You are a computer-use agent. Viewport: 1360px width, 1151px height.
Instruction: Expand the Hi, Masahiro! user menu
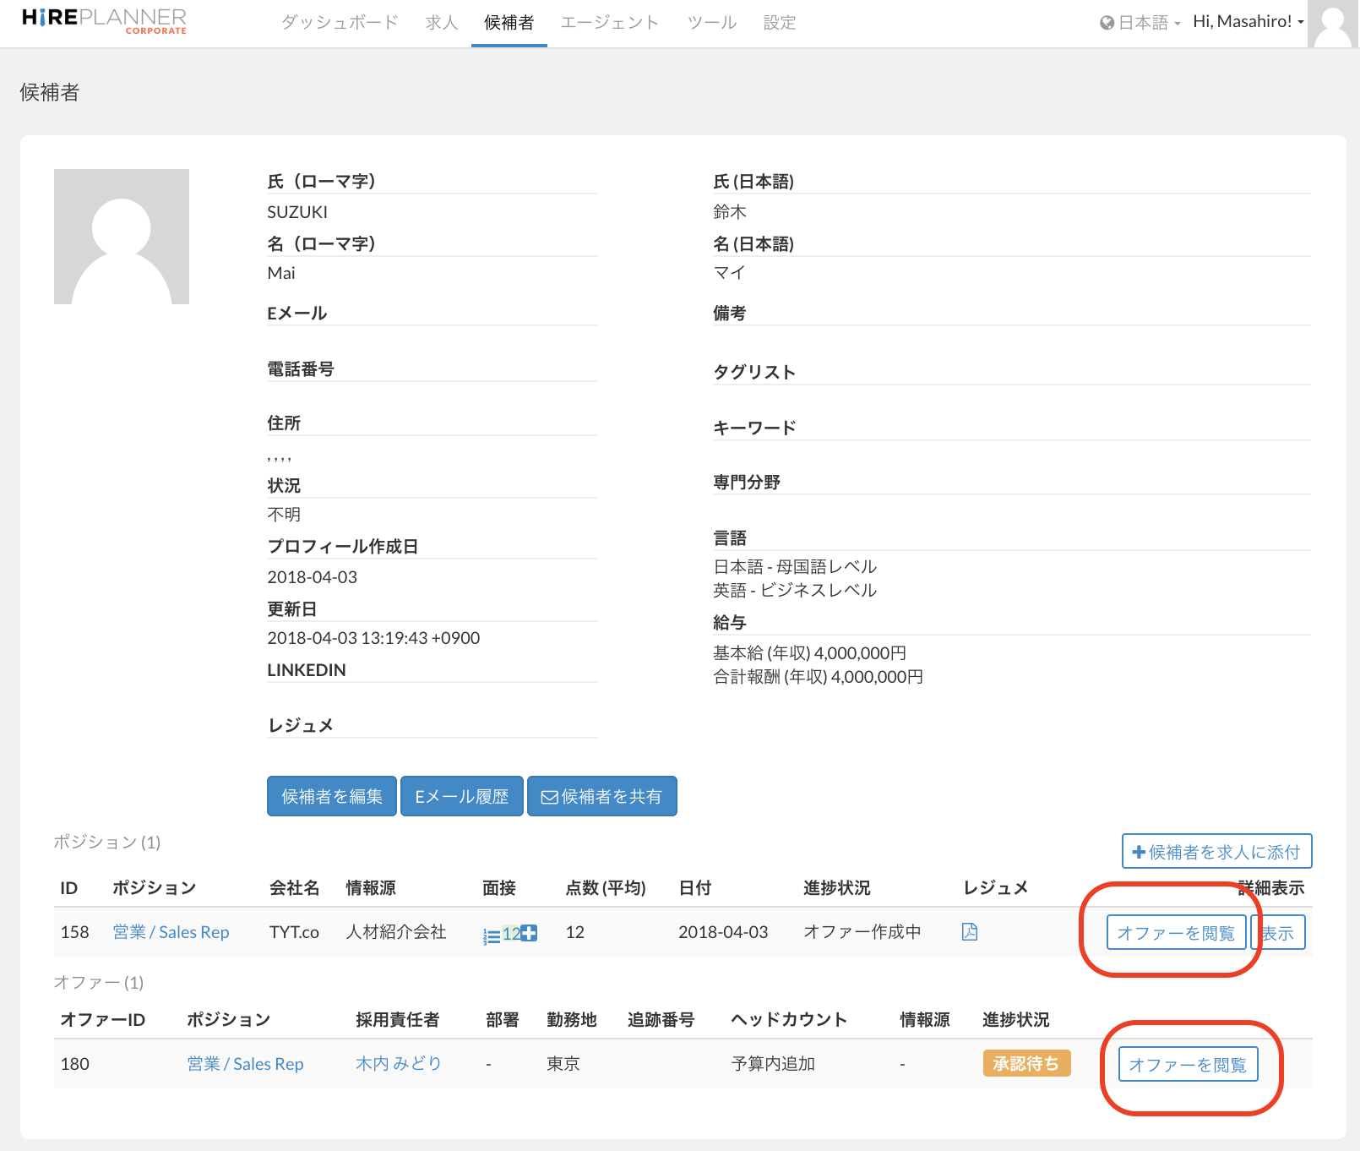pos(1248,22)
